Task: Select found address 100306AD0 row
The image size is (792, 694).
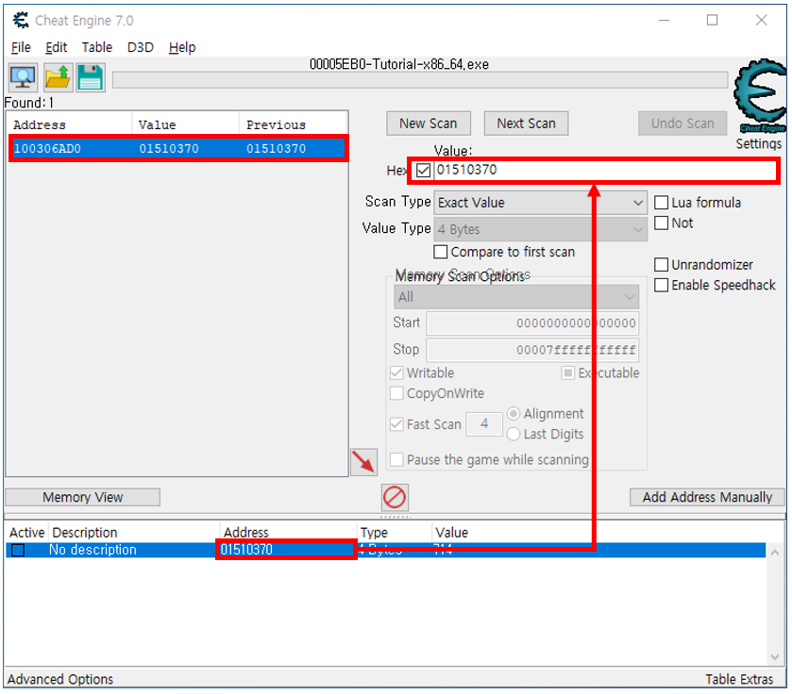Action: (x=178, y=149)
